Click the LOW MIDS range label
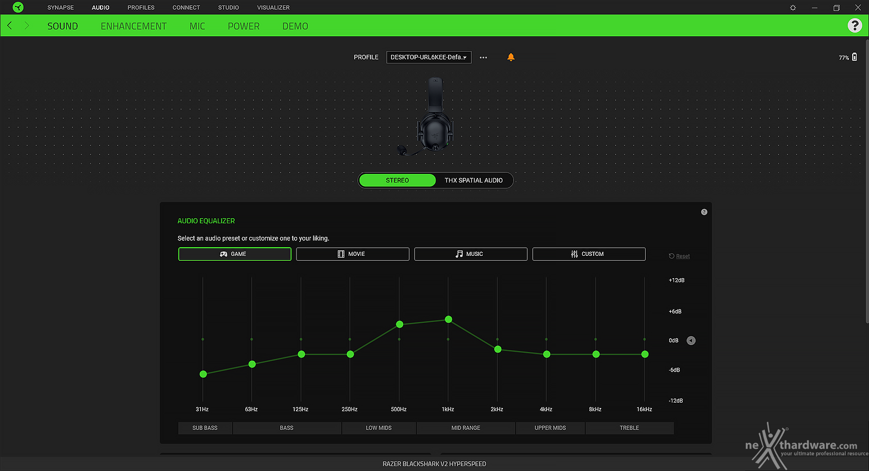Image resolution: width=869 pixels, height=471 pixels. (x=379, y=428)
